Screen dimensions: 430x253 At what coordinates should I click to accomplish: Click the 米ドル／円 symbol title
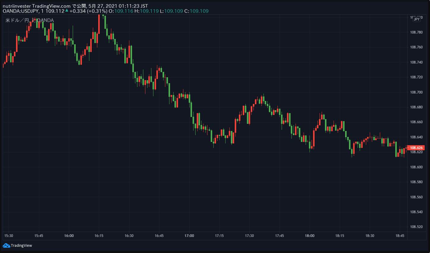pos(17,20)
